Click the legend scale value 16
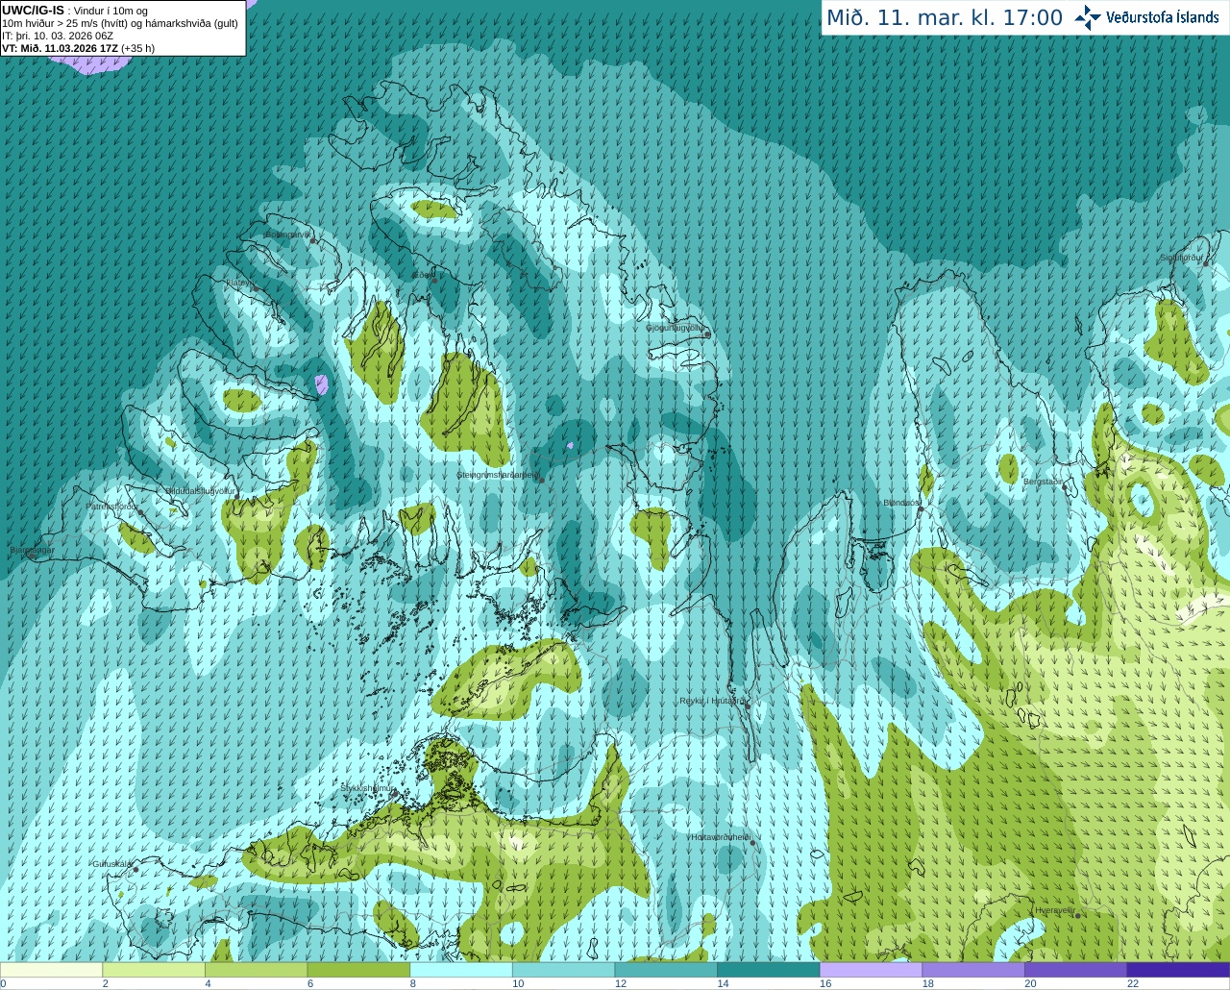Screen dimensions: 1230x990 point(825,983)
